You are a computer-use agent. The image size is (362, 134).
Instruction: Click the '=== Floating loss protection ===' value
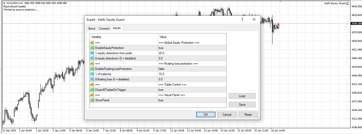[178, 64]
